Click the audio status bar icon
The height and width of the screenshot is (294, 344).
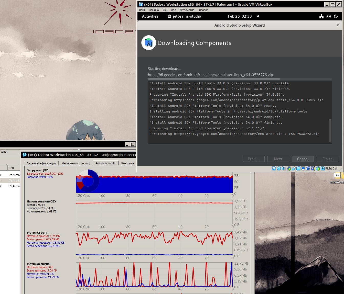tap(284, 168)
